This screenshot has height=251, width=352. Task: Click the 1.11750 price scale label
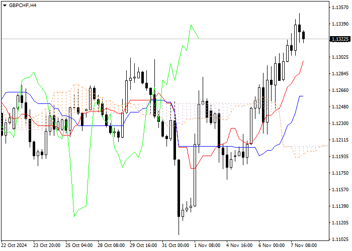tap(340, 173)
